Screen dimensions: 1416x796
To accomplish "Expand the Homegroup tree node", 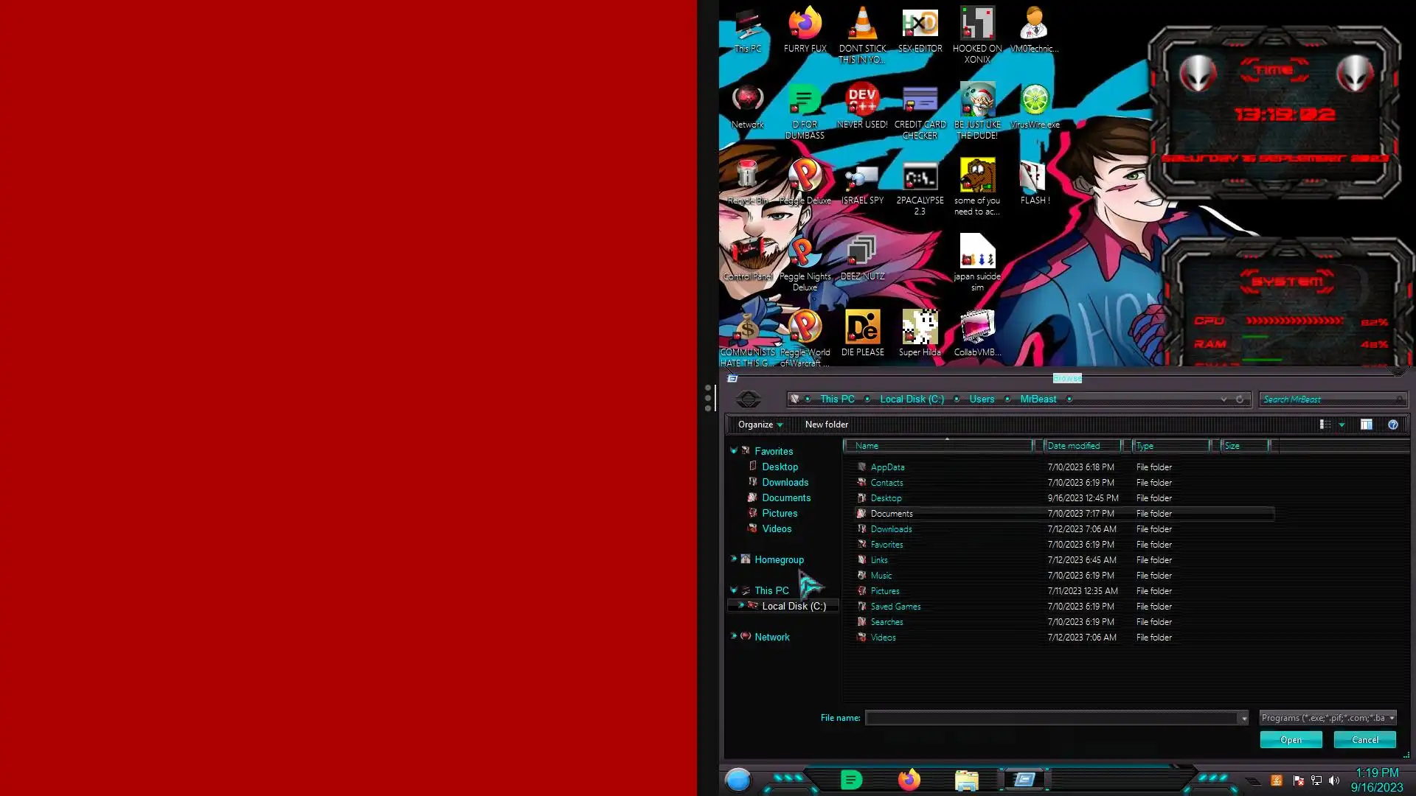I will click(x=734, y=559).
